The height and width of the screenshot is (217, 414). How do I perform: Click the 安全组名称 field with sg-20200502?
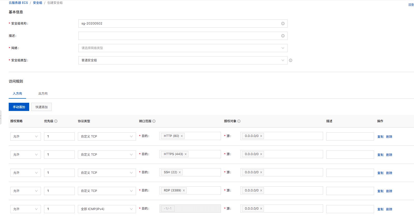[183, 24]
